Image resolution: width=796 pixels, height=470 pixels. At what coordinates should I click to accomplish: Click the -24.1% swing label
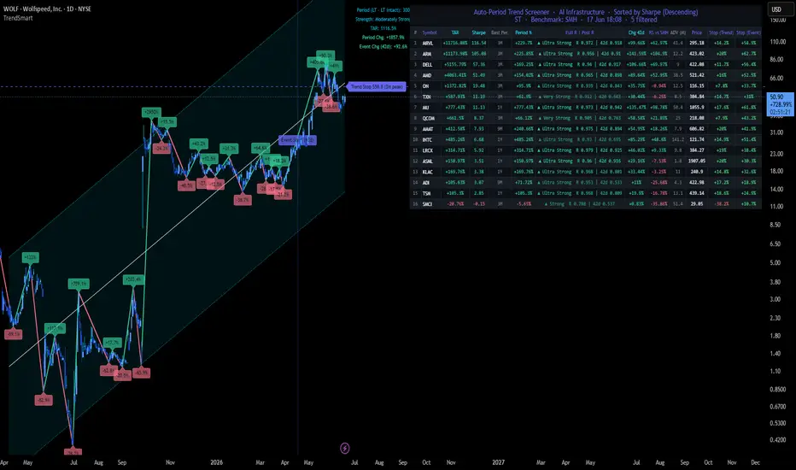(x=161, y=149)
